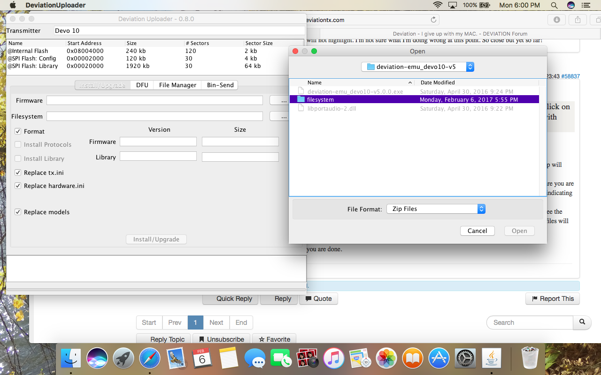The height and width of the screenshot is (375, 601).
Task: Click the Wi-Fi icon in menu bar
Action: click(438, 5)
